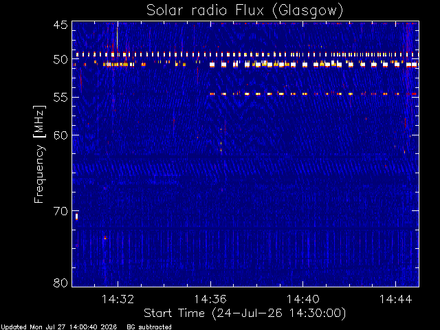
Task: Click the thin dashed line just above 50 MHz
Action: point(245,54)
